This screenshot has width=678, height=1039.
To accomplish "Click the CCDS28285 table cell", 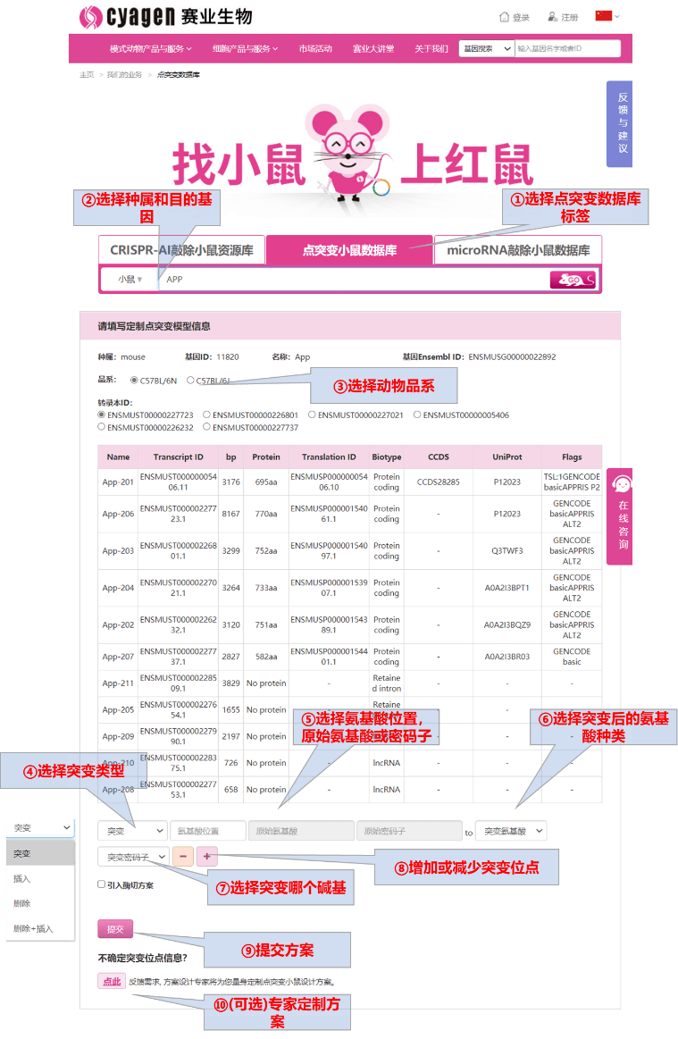I will (x=438, y=482).
